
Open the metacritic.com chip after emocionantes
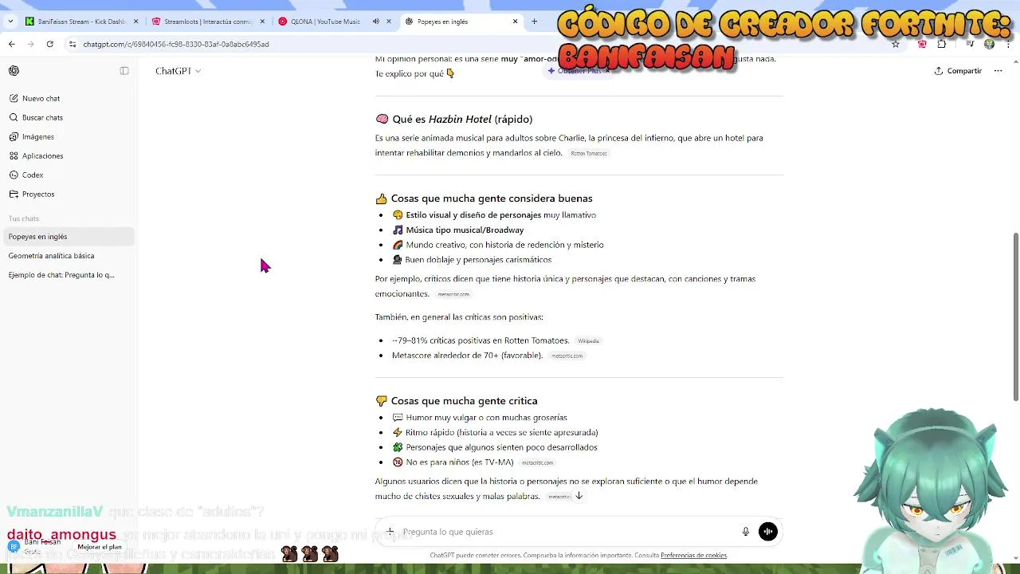453,295
